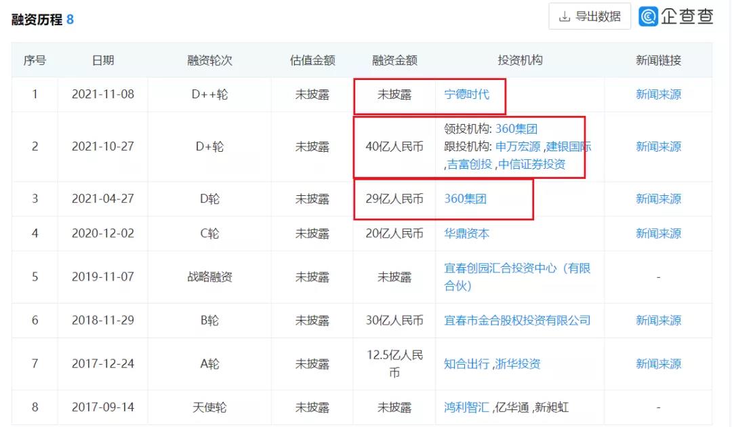
Task: Open 中信证券投资 investor link
Action: [532, 164]
